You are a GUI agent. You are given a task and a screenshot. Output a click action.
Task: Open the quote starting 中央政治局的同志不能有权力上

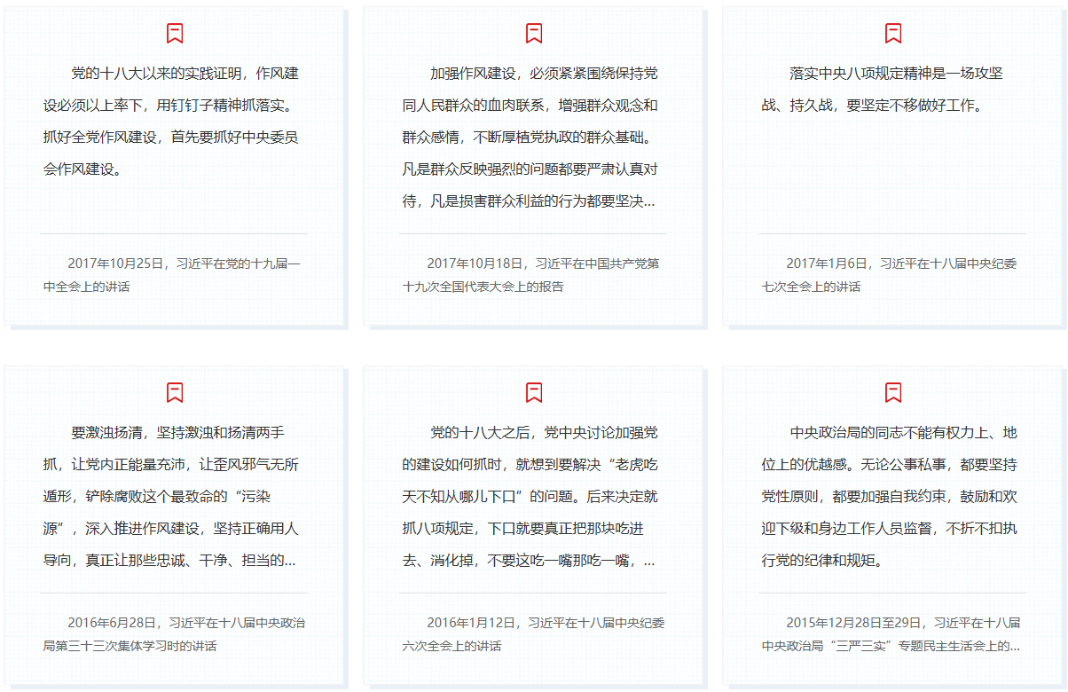pyautogui.click(x=891, y=497)
